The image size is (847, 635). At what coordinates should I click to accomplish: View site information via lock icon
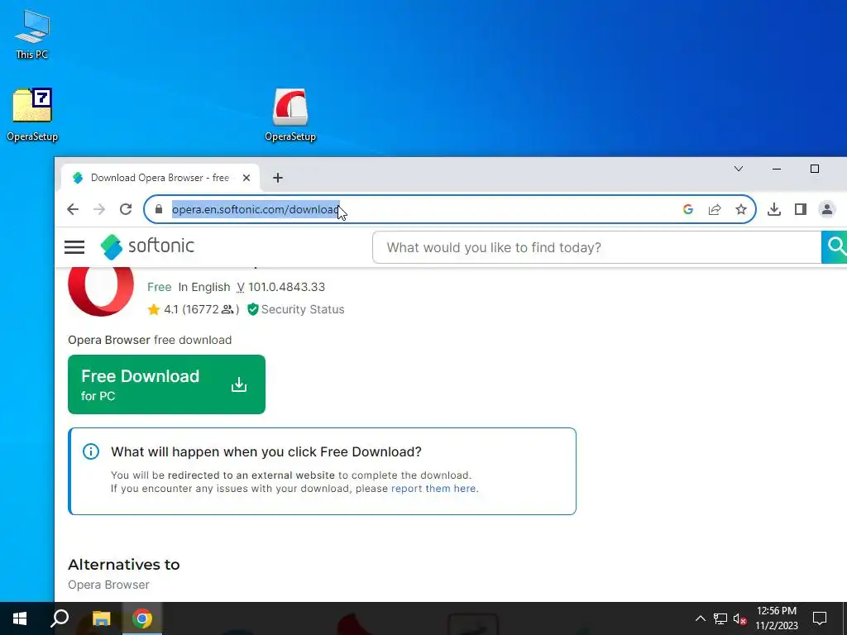[158, 209]
